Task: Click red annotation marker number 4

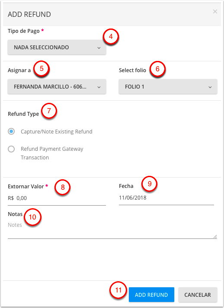Action: click(111, 37)
